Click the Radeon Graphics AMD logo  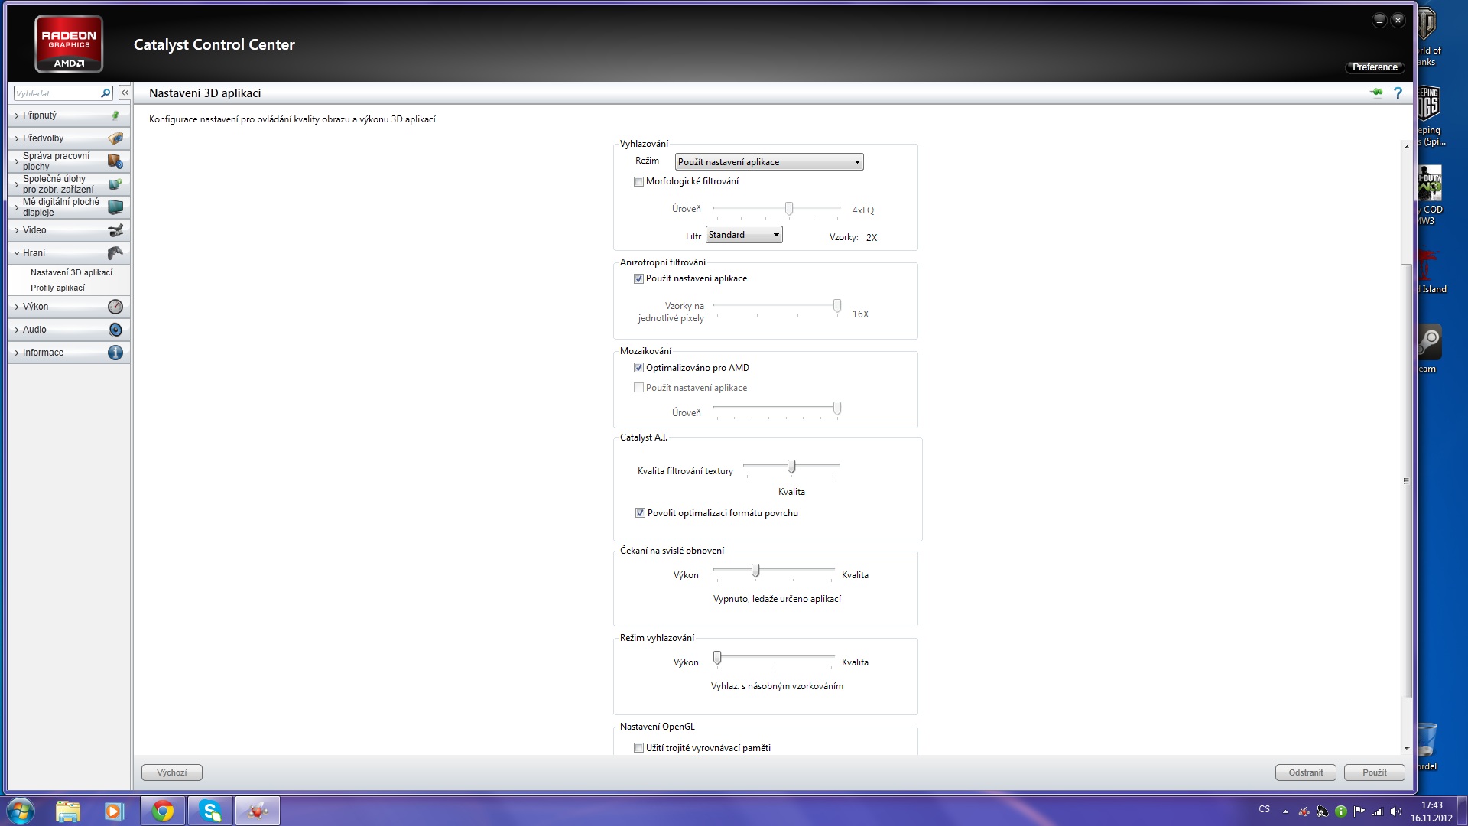69,44
